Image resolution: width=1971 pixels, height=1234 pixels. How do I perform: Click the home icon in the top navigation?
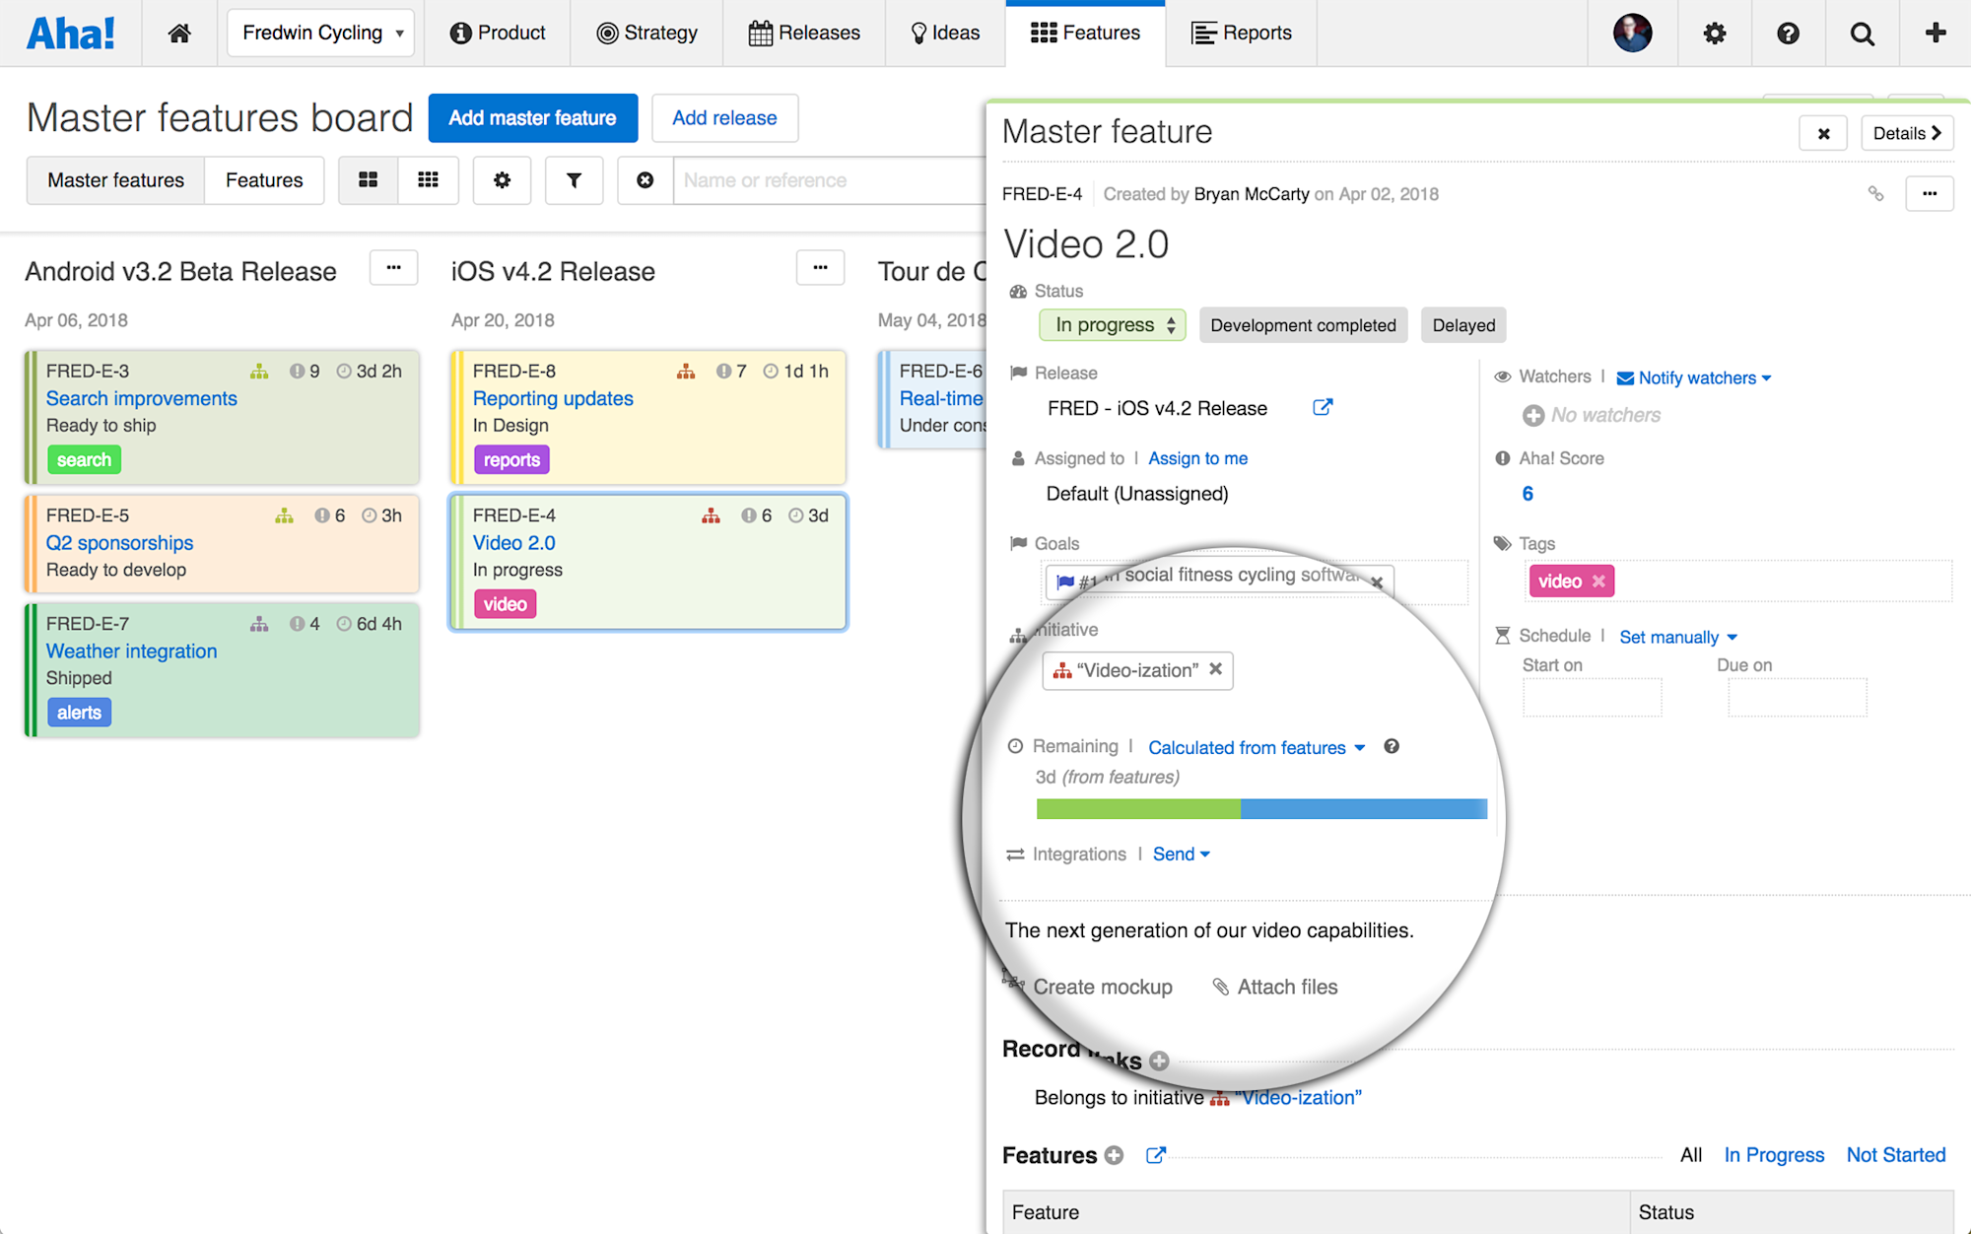click(178, 33)
